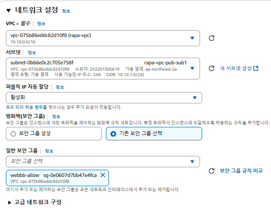Open the 프리 티어 허용 범위 link
Image resolution: width=271 pixels, height=208 pixels.
(x=24, y=107)
